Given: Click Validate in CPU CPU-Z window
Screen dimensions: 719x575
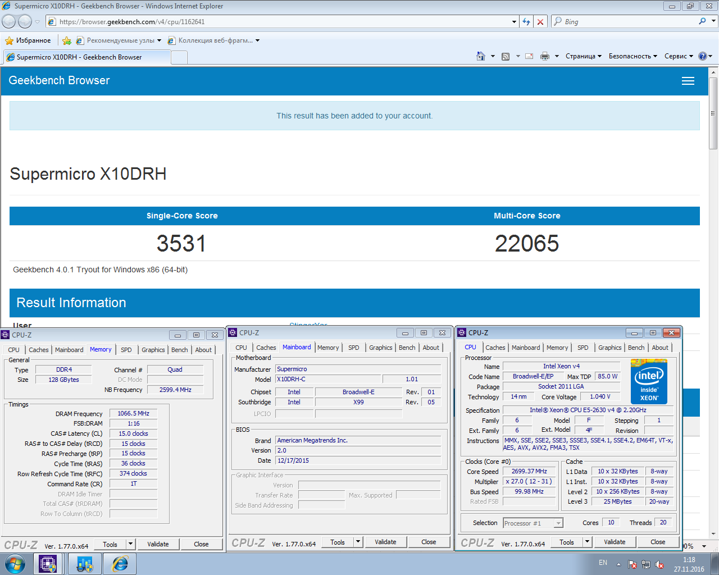Looking at the screenshot, I should 615,542.
